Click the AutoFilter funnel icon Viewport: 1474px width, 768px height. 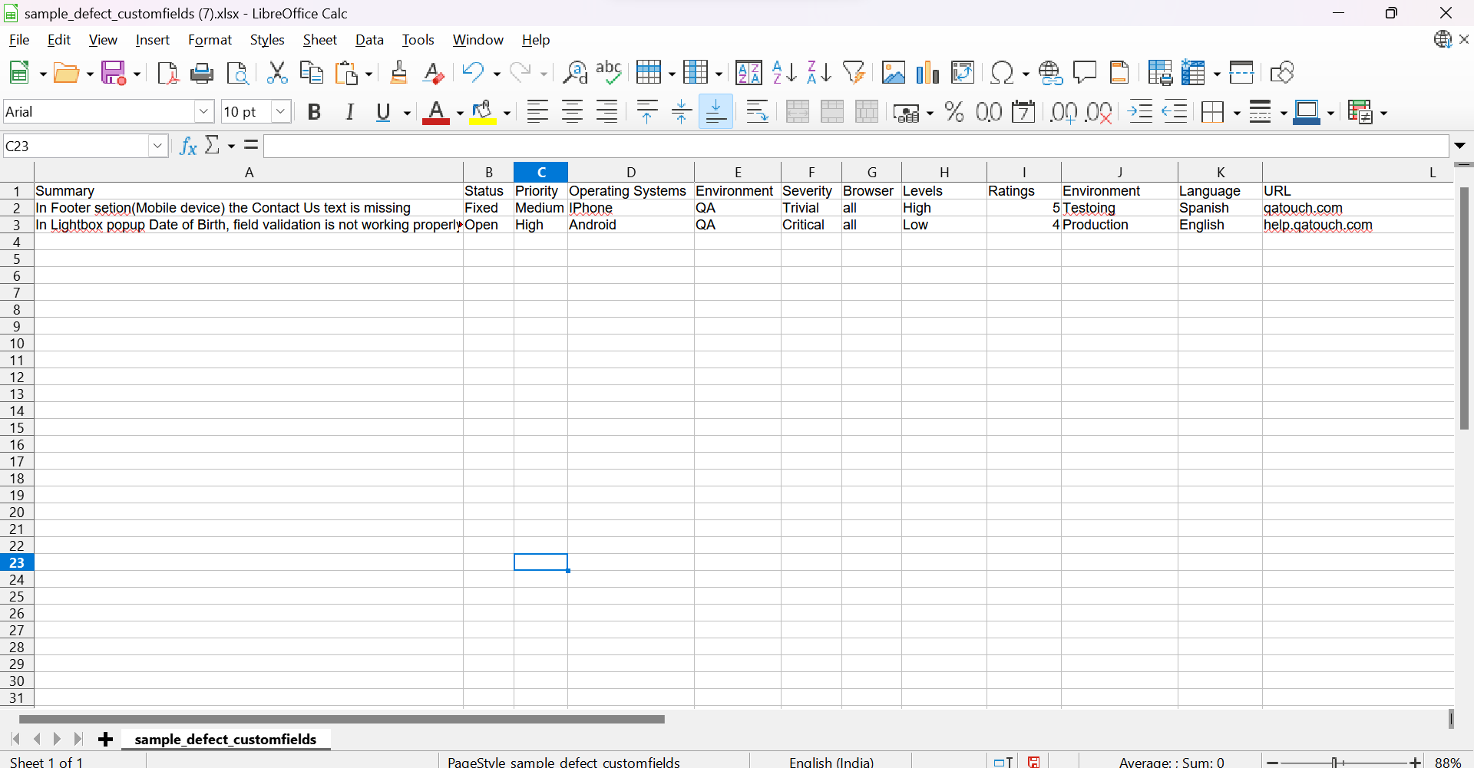[854, 73]
